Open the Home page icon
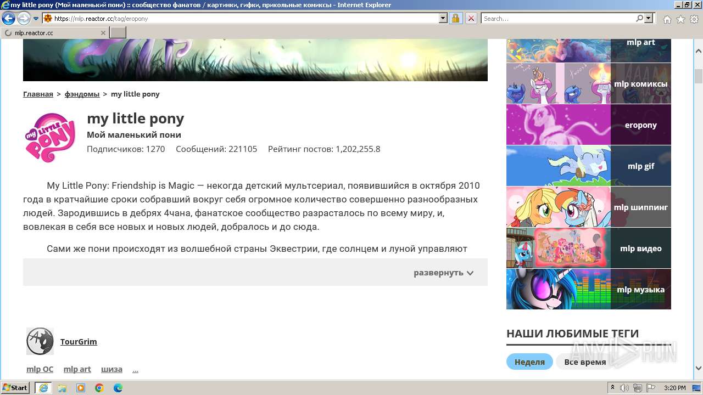 (667, 19)
